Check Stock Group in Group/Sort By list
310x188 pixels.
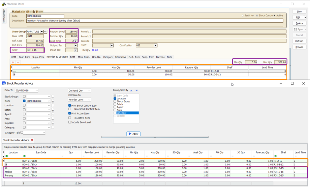pos(115,101)
